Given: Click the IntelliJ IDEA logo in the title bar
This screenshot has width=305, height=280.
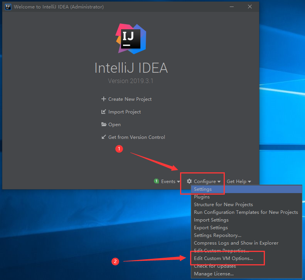Looking at the screenshot, I should [x=8, y=7].
